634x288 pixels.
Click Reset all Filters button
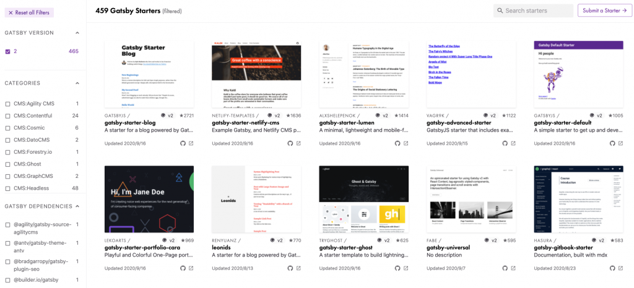click(x=29, y=12)
